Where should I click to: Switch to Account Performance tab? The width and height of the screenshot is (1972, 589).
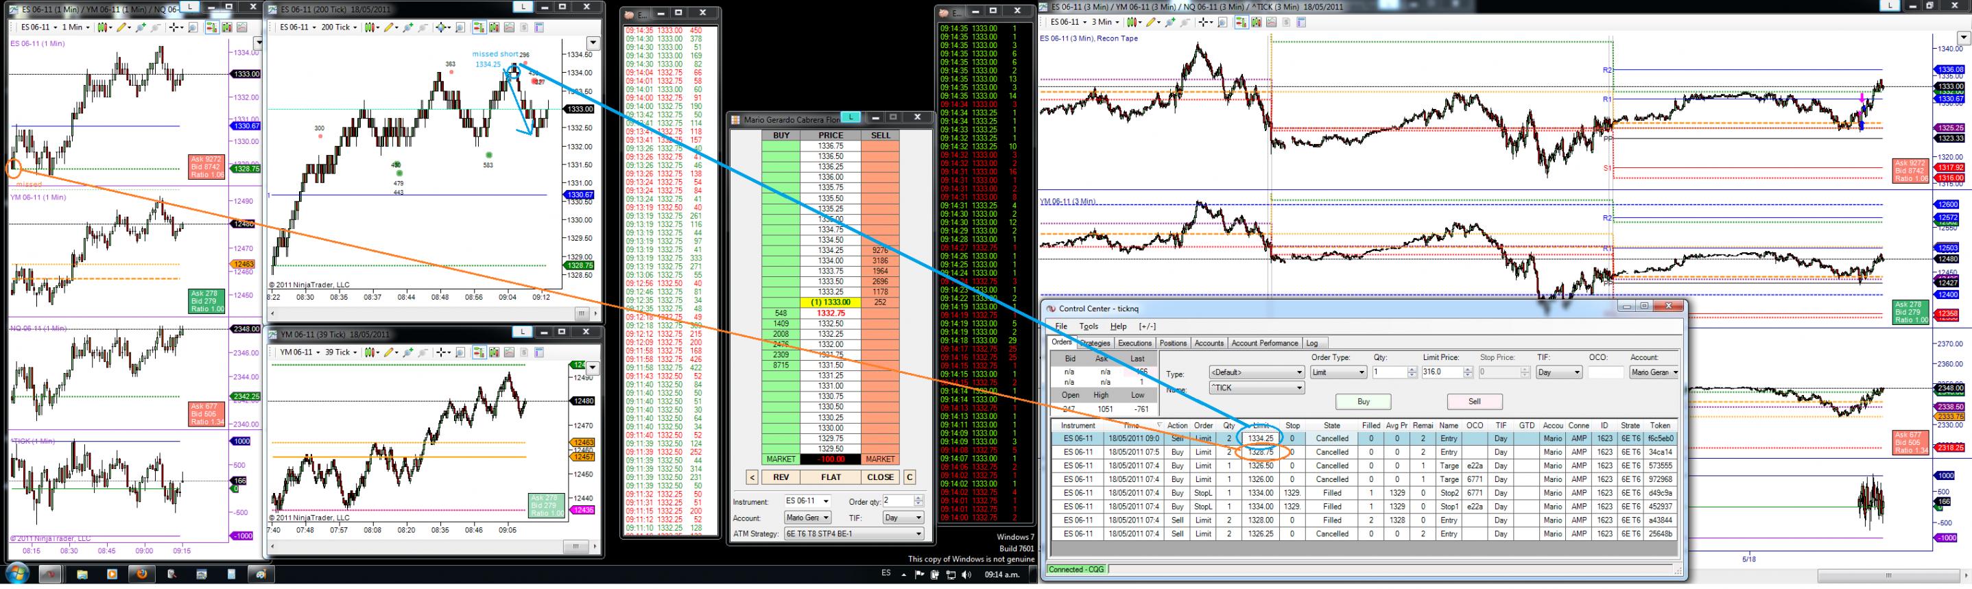(x=1266, y=344)
